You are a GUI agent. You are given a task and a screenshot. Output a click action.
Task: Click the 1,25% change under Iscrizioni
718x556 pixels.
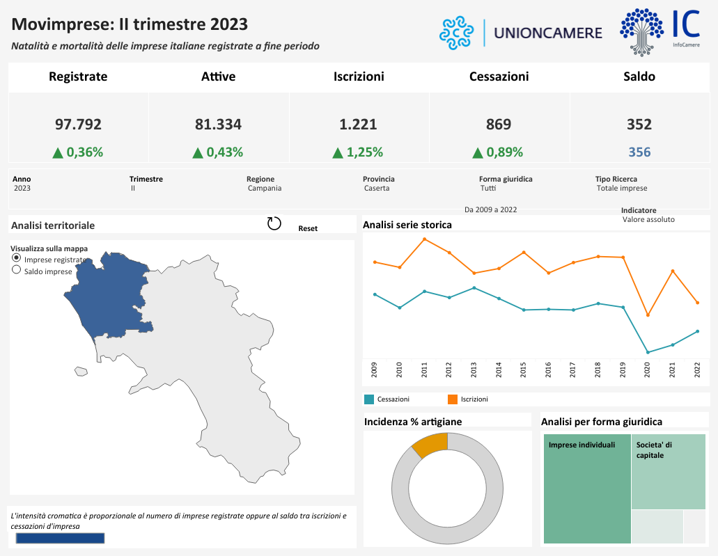(x=365, y=152)
